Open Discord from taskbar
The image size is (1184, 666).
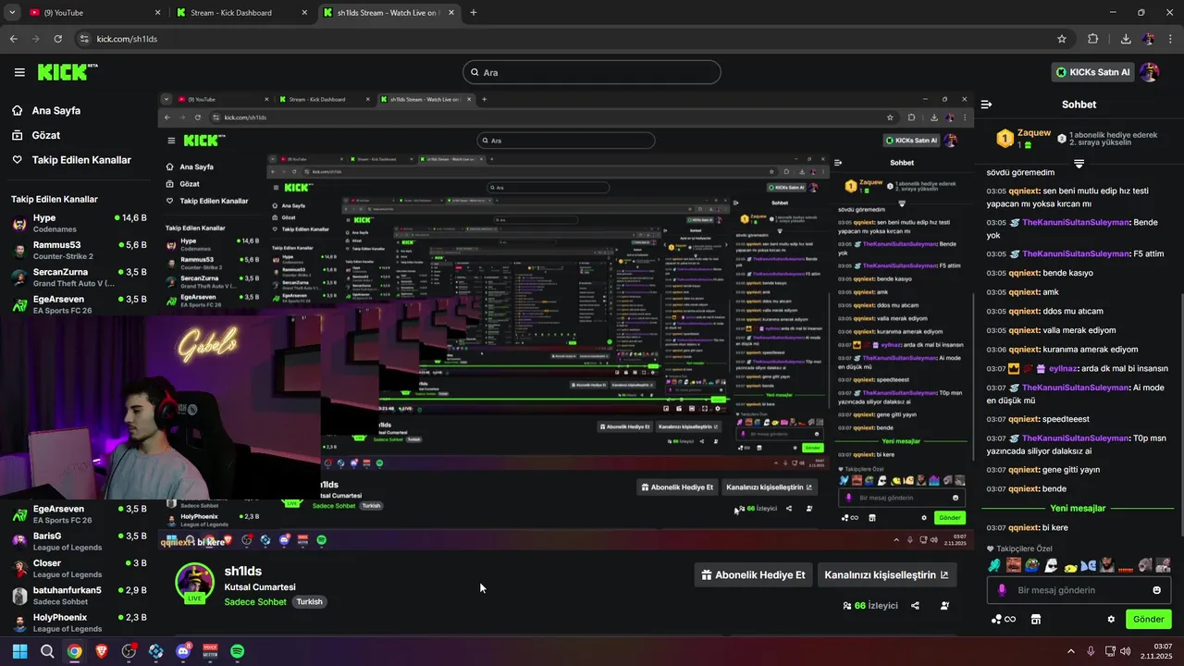click(x=183, y=651)
